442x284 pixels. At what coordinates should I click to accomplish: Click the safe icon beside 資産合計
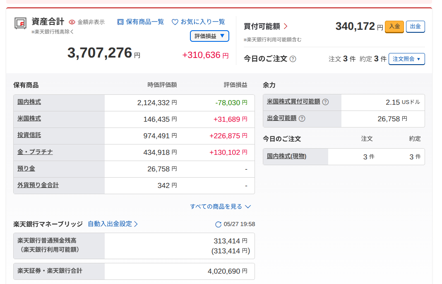click(21, 23)
